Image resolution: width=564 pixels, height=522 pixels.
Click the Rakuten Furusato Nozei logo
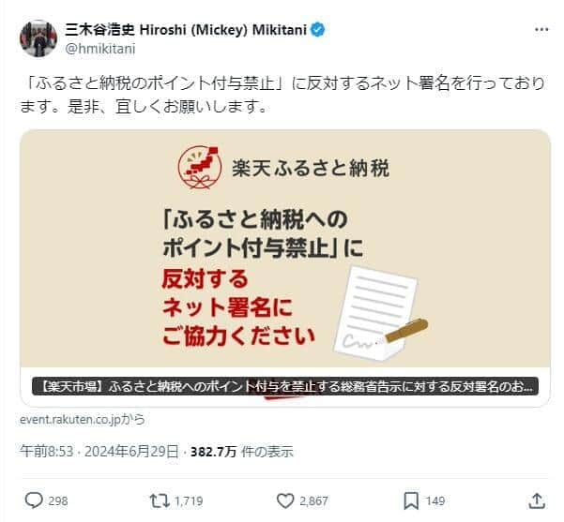coord(200,168)
